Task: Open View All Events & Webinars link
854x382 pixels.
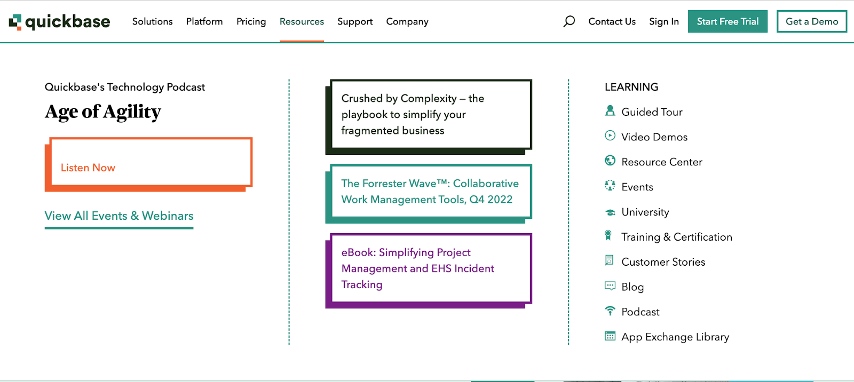Action: click(119, 216)
